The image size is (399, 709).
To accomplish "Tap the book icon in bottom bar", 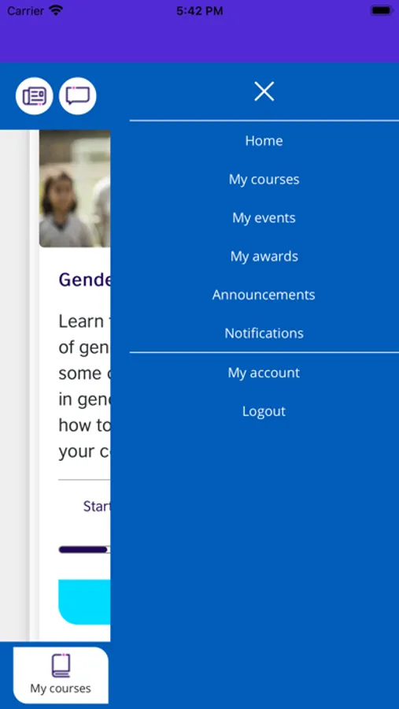I will pos(61,665).
